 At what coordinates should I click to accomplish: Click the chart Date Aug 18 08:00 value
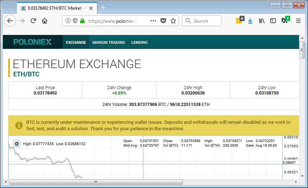[x=266, y=146]
